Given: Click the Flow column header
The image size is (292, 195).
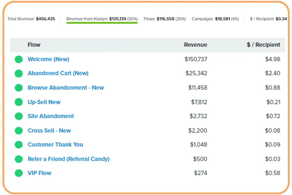Looking at the screenshot, I should [x=34, y=45].
